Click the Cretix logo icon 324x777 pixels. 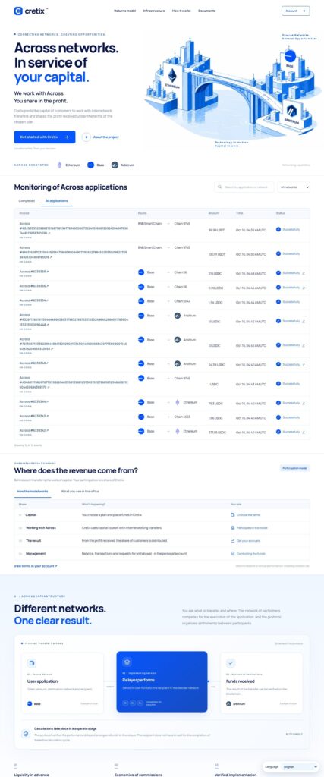18,11
